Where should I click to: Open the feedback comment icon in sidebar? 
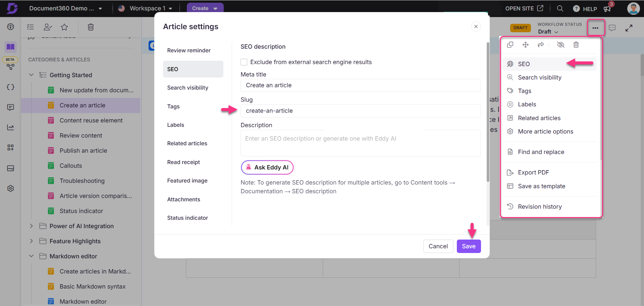(10, 107)
